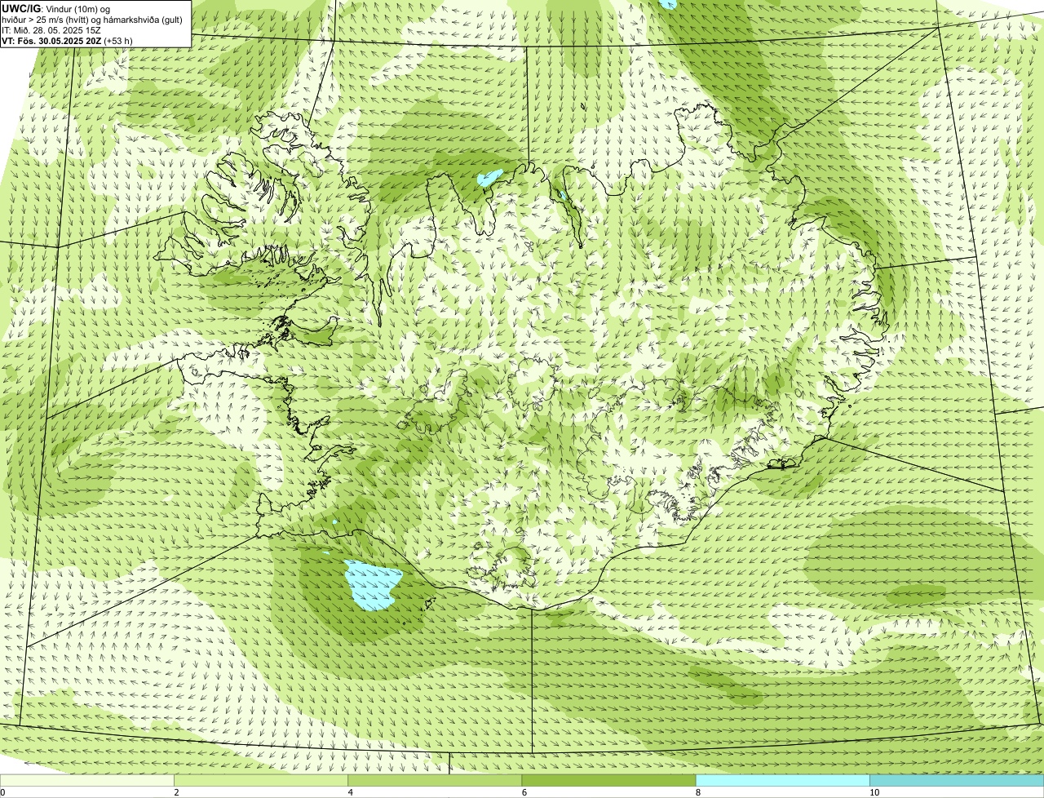Click the "hviður > 25 m/s (hvítt)" description line
Viewport: 1044px width, 798px height.
coord(92,19)
